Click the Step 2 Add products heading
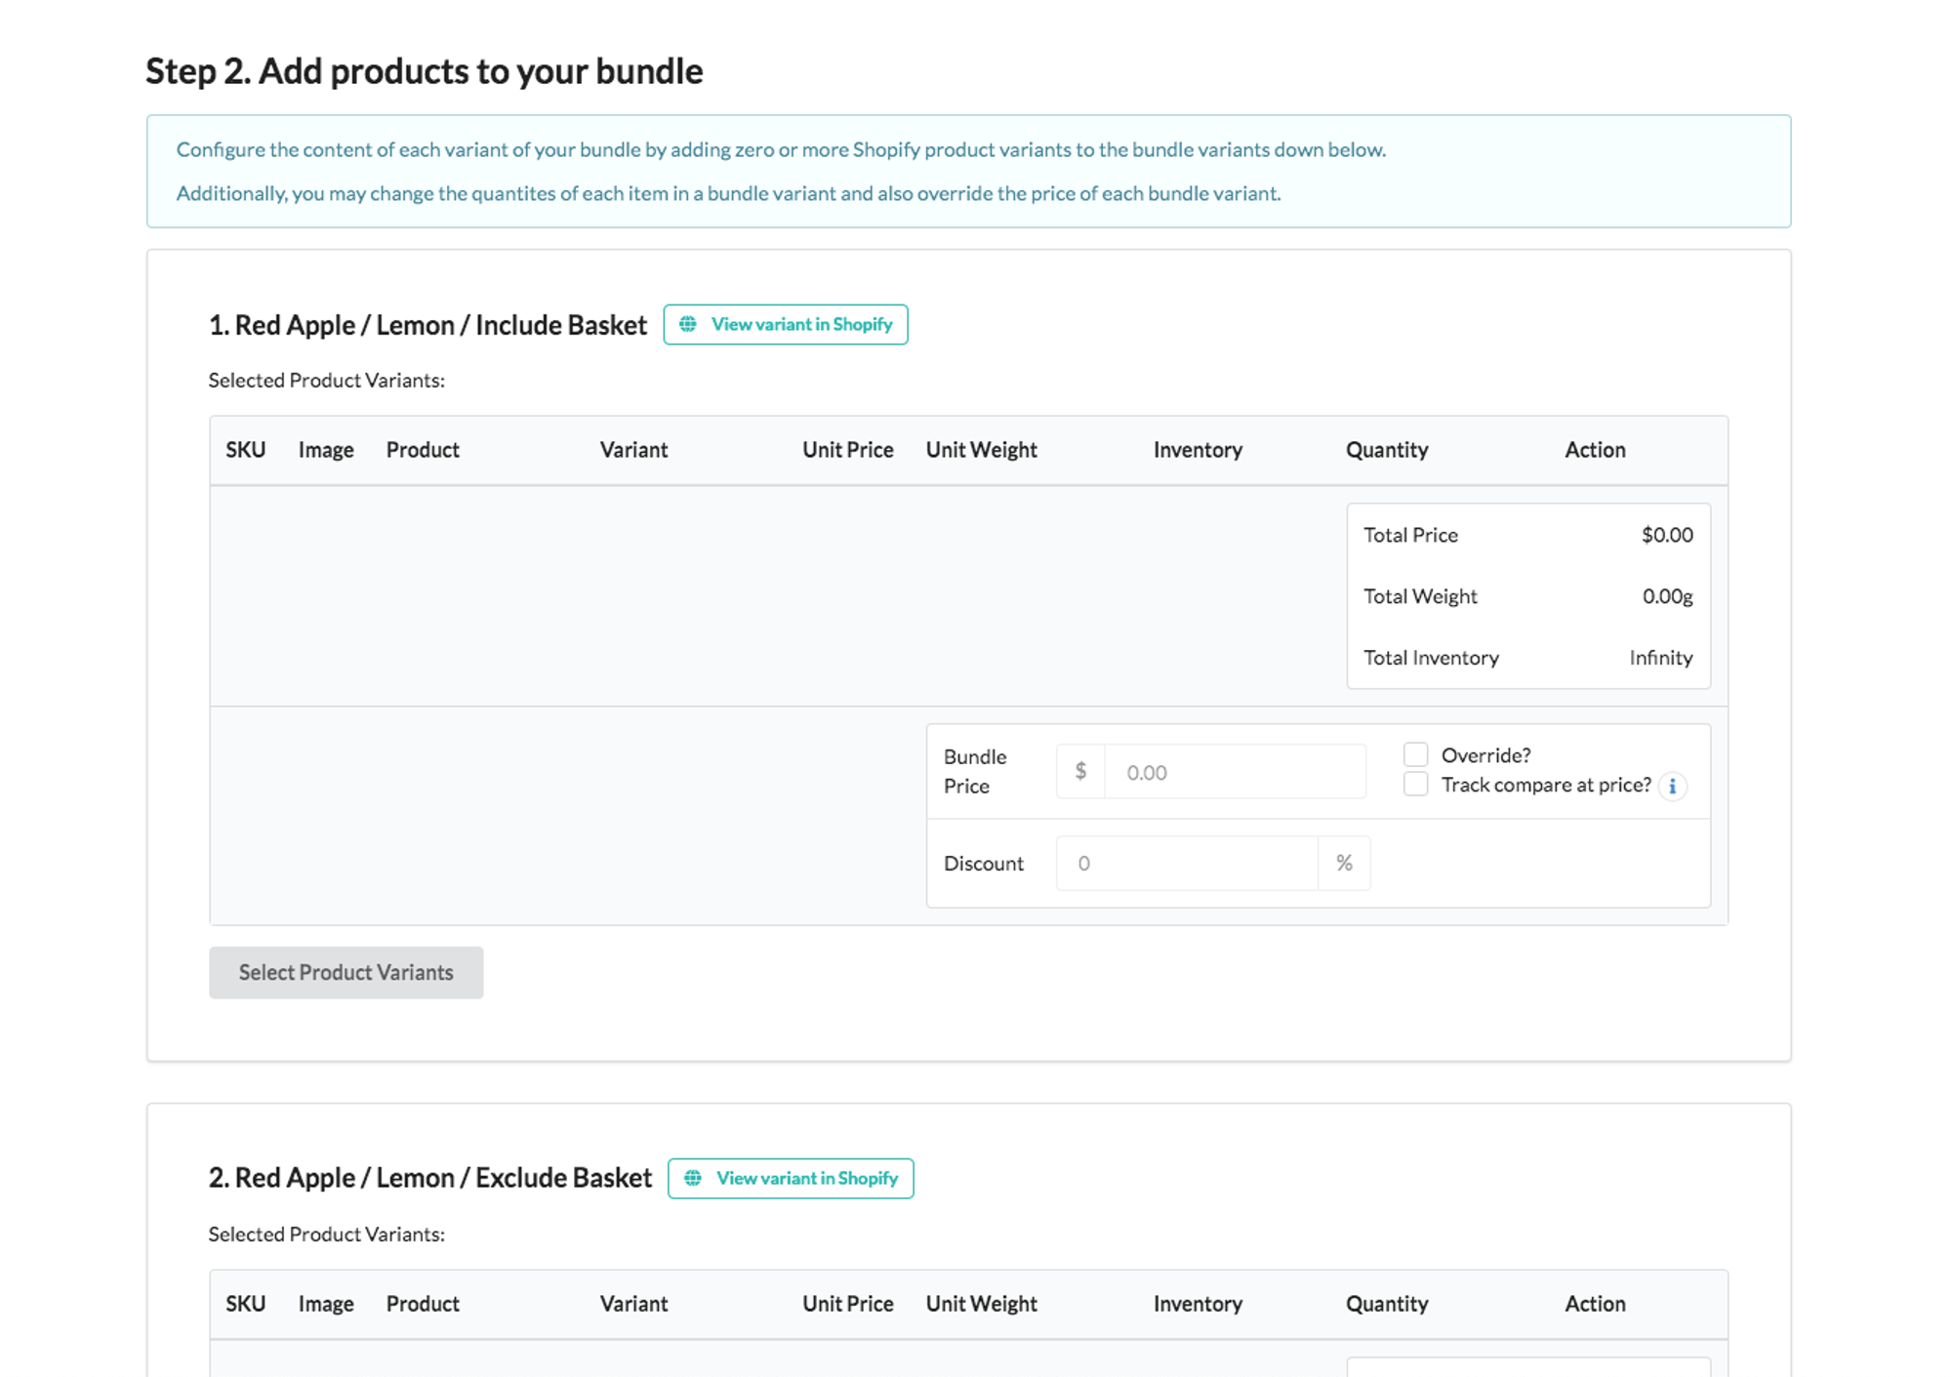Image resolution: width=1952 pixels, height=1377 pixels. point(425,71)
